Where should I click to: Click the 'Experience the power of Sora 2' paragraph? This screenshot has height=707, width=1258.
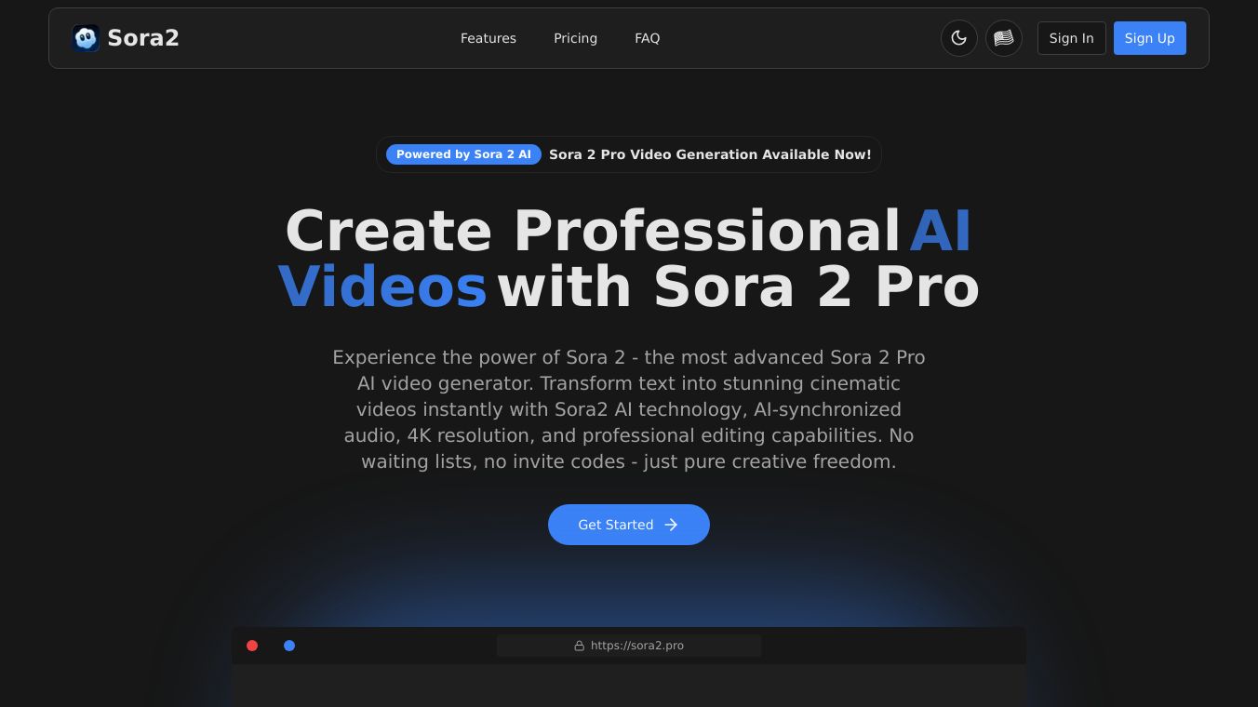coord(629,409)
